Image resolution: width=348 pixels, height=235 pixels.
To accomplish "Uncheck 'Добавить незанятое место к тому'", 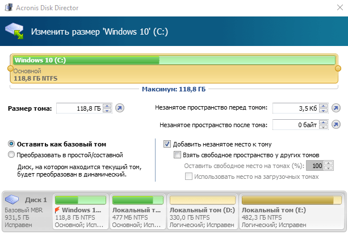I will click(167, 144).
